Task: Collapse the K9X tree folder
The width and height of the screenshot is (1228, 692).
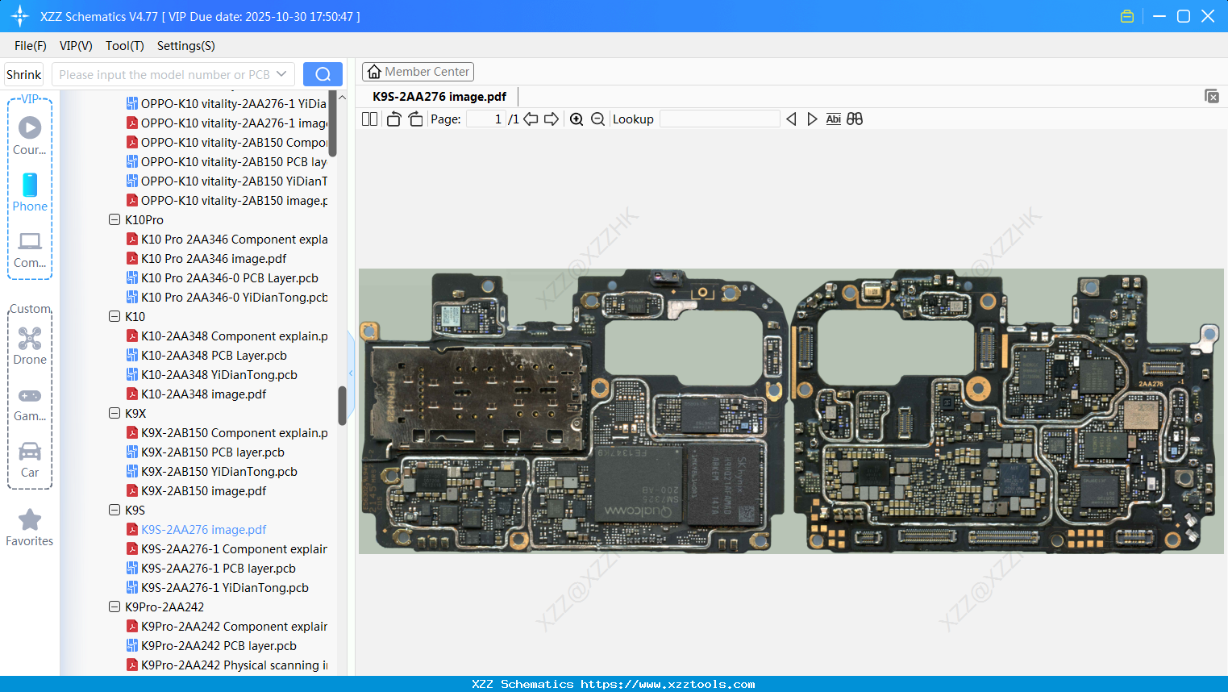Action: click(x=114, y=413)
